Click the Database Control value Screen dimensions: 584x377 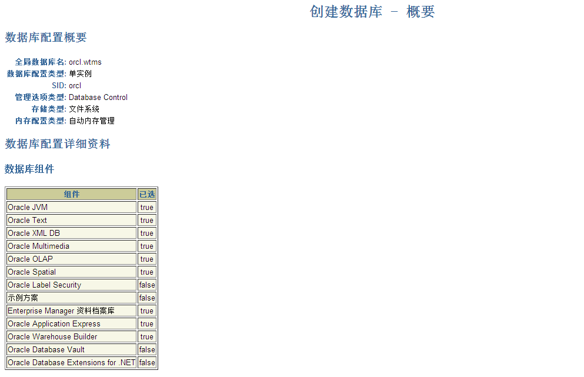[x=98, y=97]
